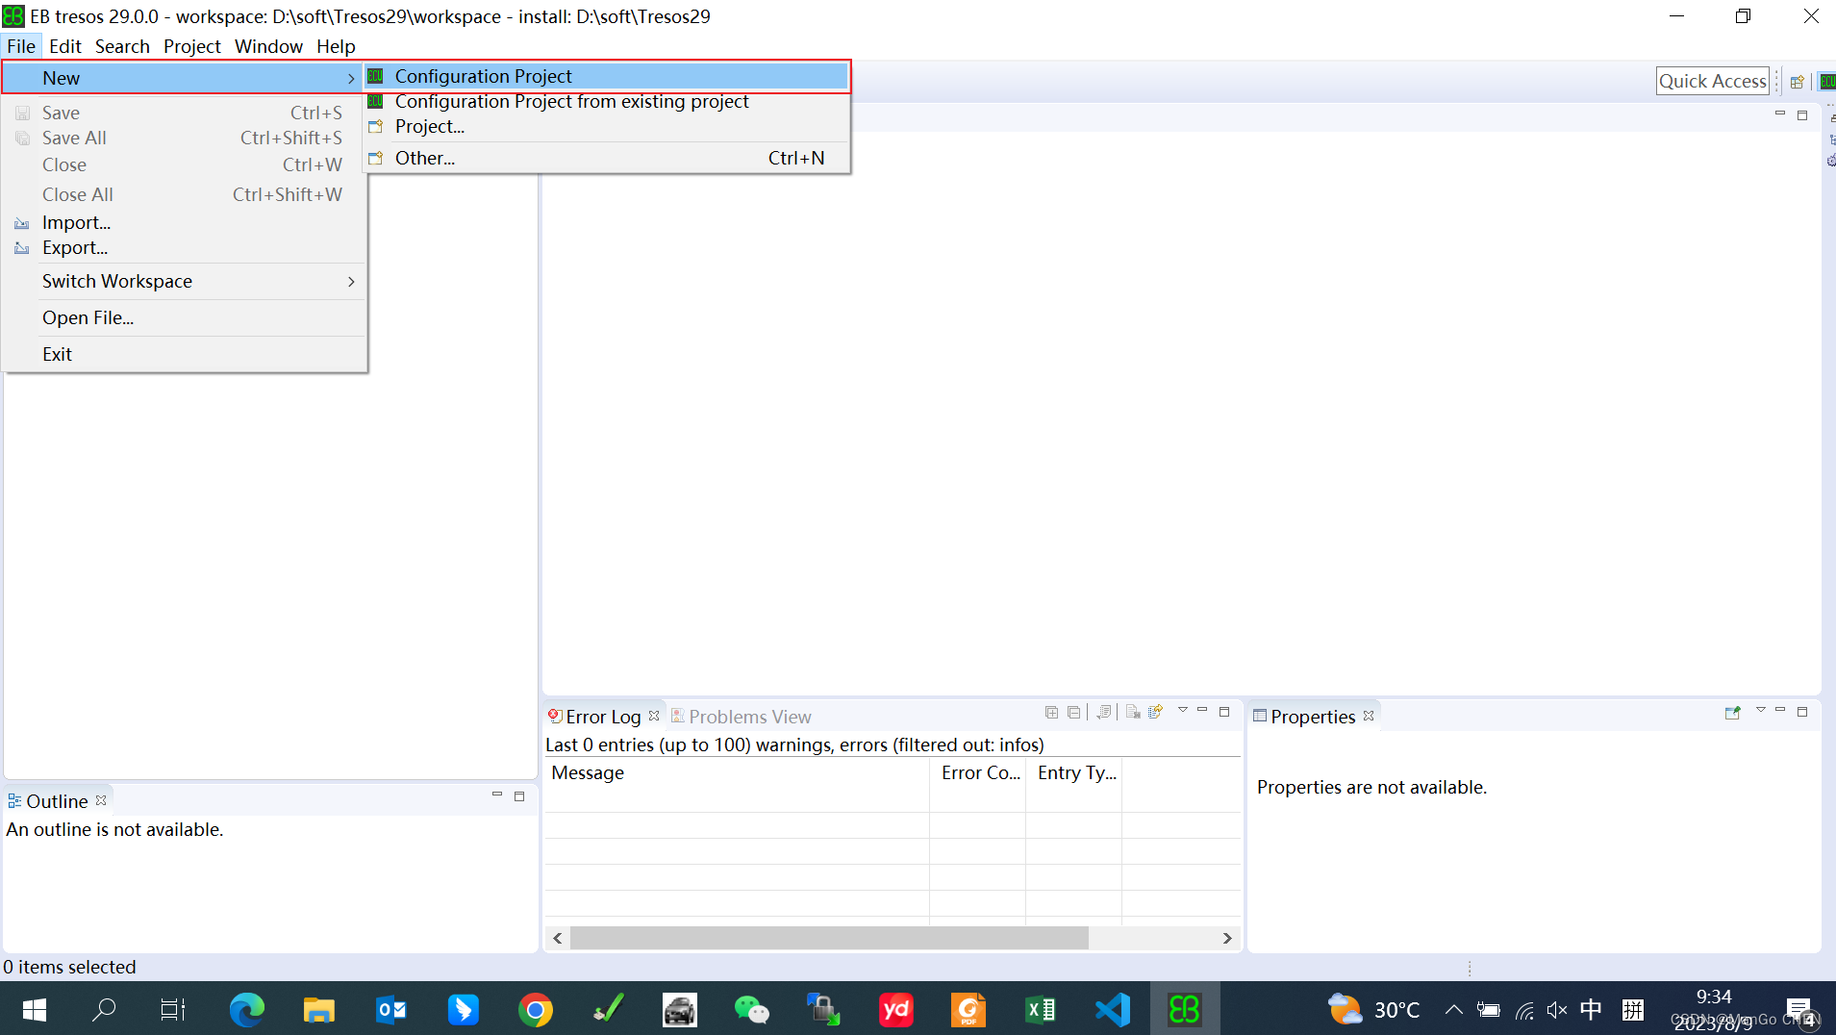1836x1035 pixels.
Task: Open the Project menu
Action: point(191,46)
